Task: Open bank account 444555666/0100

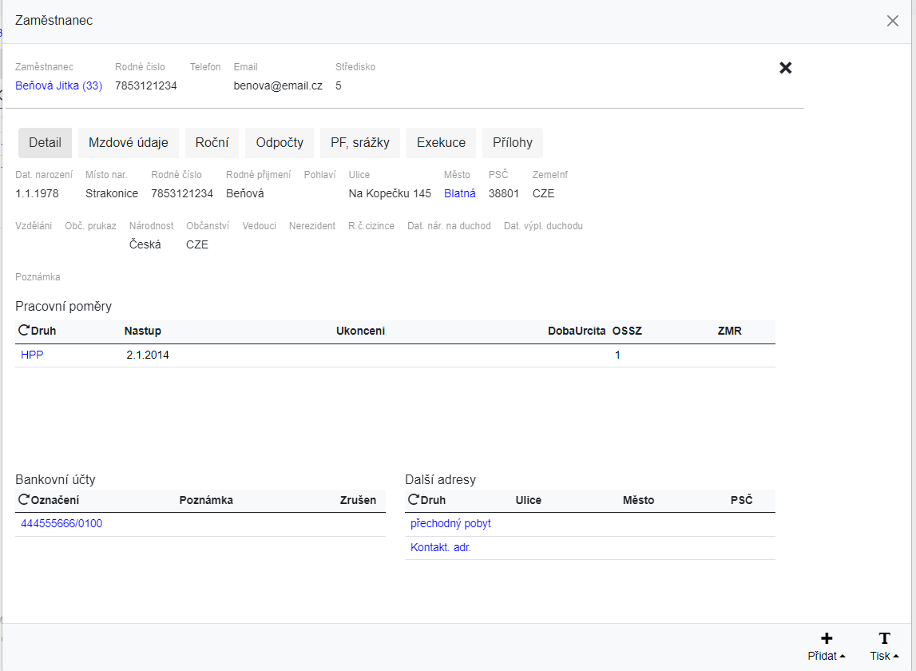Action: pos(61,524)
